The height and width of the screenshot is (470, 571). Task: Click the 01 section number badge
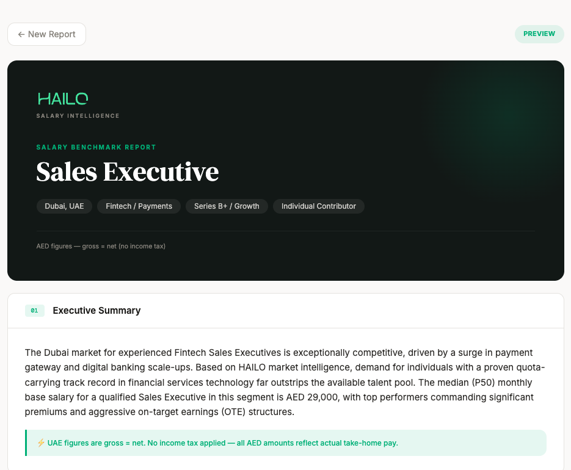[35, 311]
